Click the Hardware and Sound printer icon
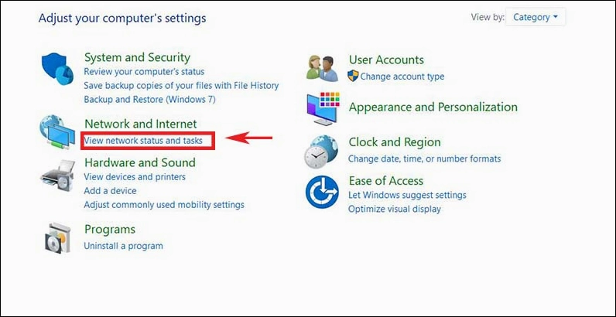Screen dimensions: 616x317 tap(59, 175)
